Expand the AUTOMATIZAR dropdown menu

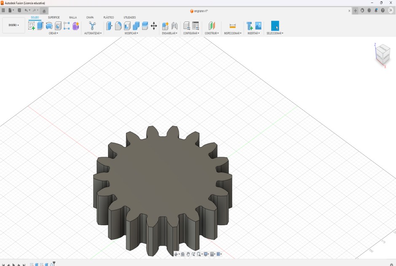[93, 33]
